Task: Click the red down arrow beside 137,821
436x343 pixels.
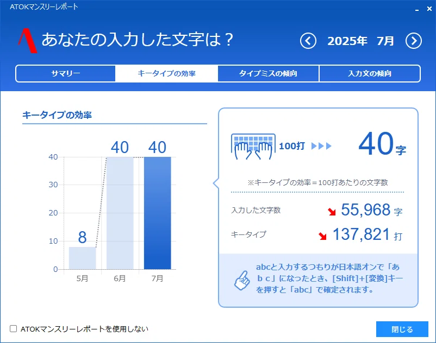Action: point(322,236)
